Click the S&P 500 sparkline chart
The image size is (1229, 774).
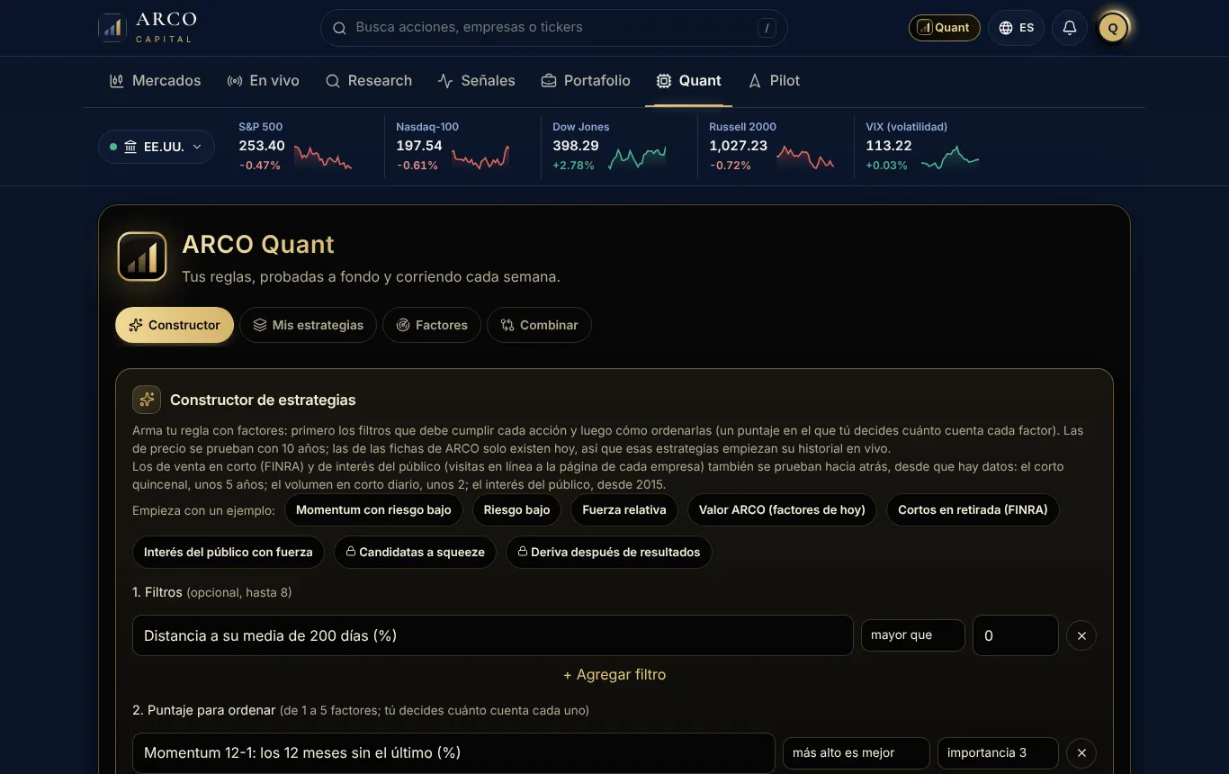[x=322, y=157]
